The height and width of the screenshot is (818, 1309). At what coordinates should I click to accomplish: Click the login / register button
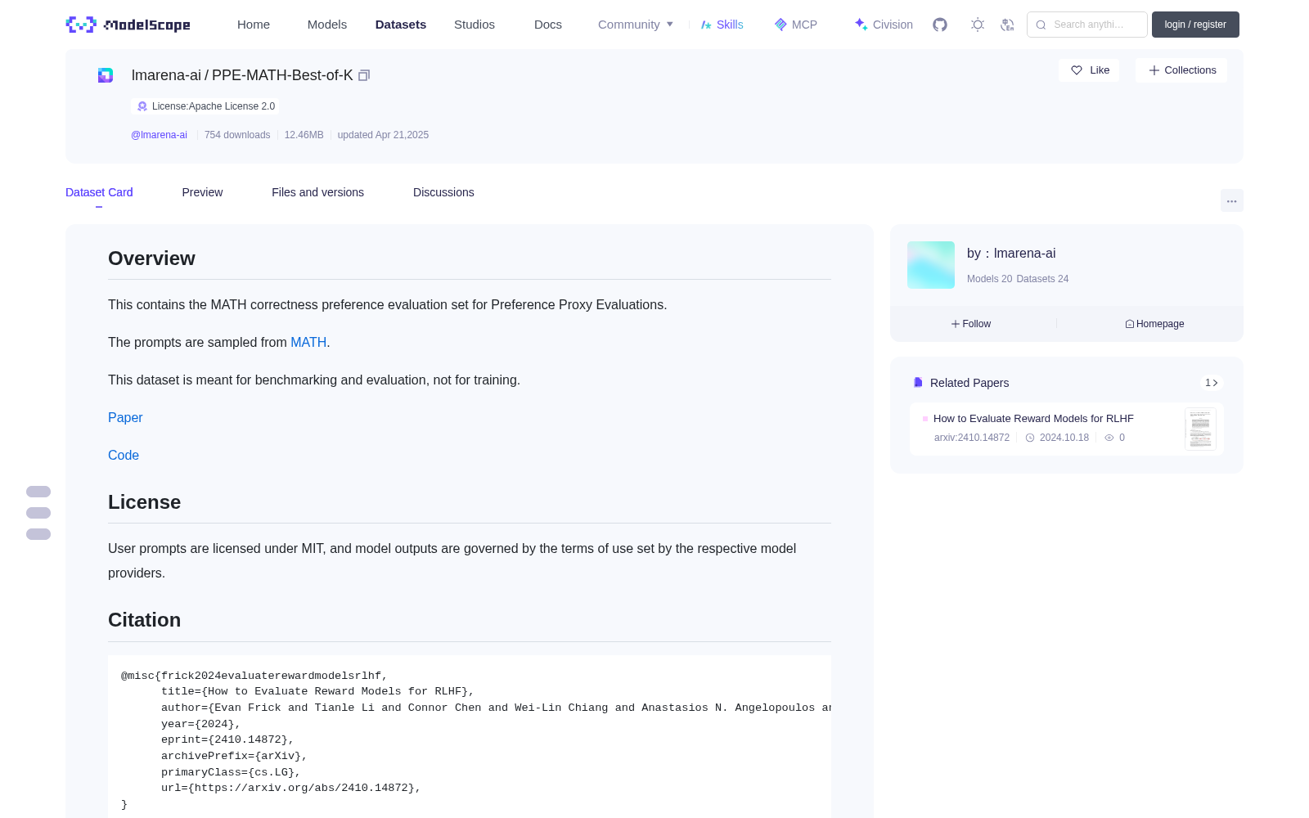[1195, 25]
